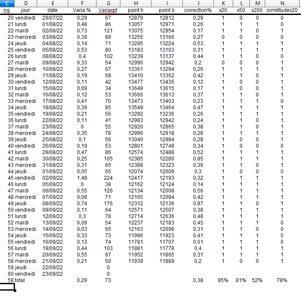This screenshot has height=297, width=301.
Task: Select point b value 13615
Action: pyautogui.click(x=167, y=88)
